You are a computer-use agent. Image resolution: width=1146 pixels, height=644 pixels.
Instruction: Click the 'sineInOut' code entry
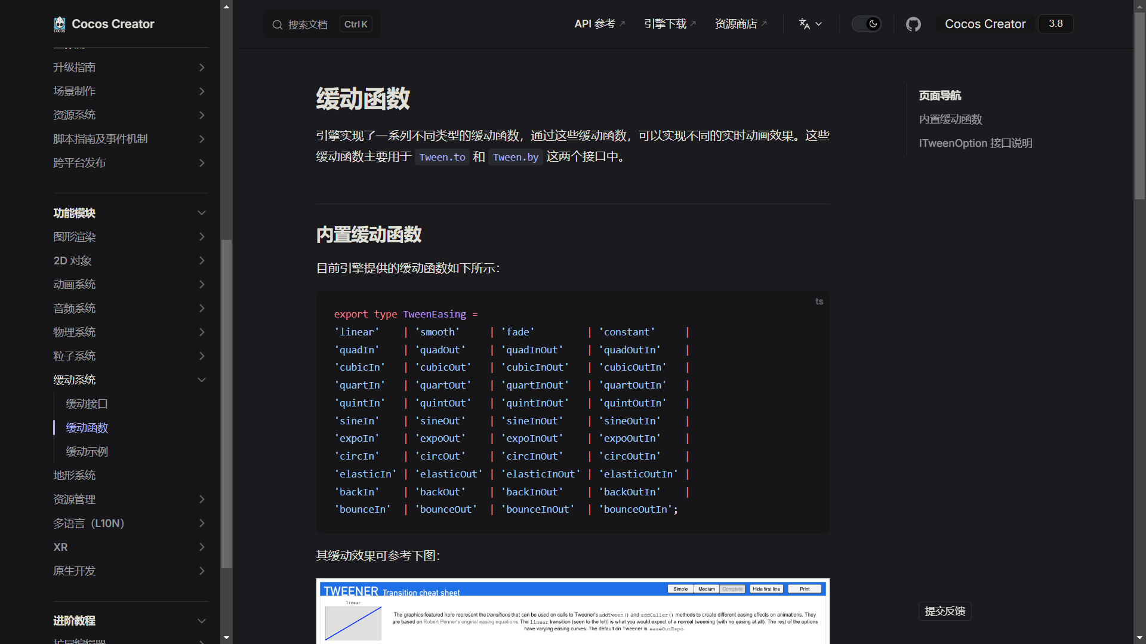click(x=532, y=421)
